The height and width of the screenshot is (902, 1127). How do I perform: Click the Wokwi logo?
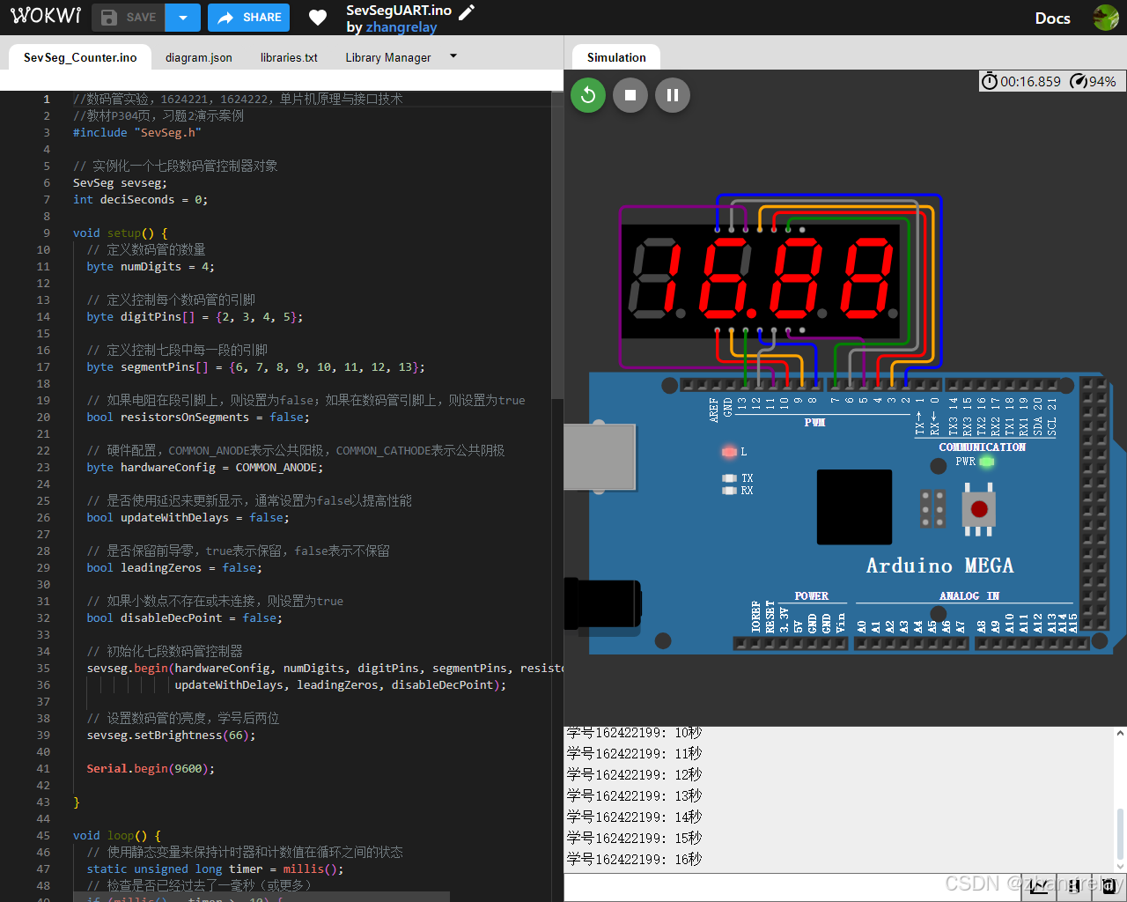tap(46, 17)
